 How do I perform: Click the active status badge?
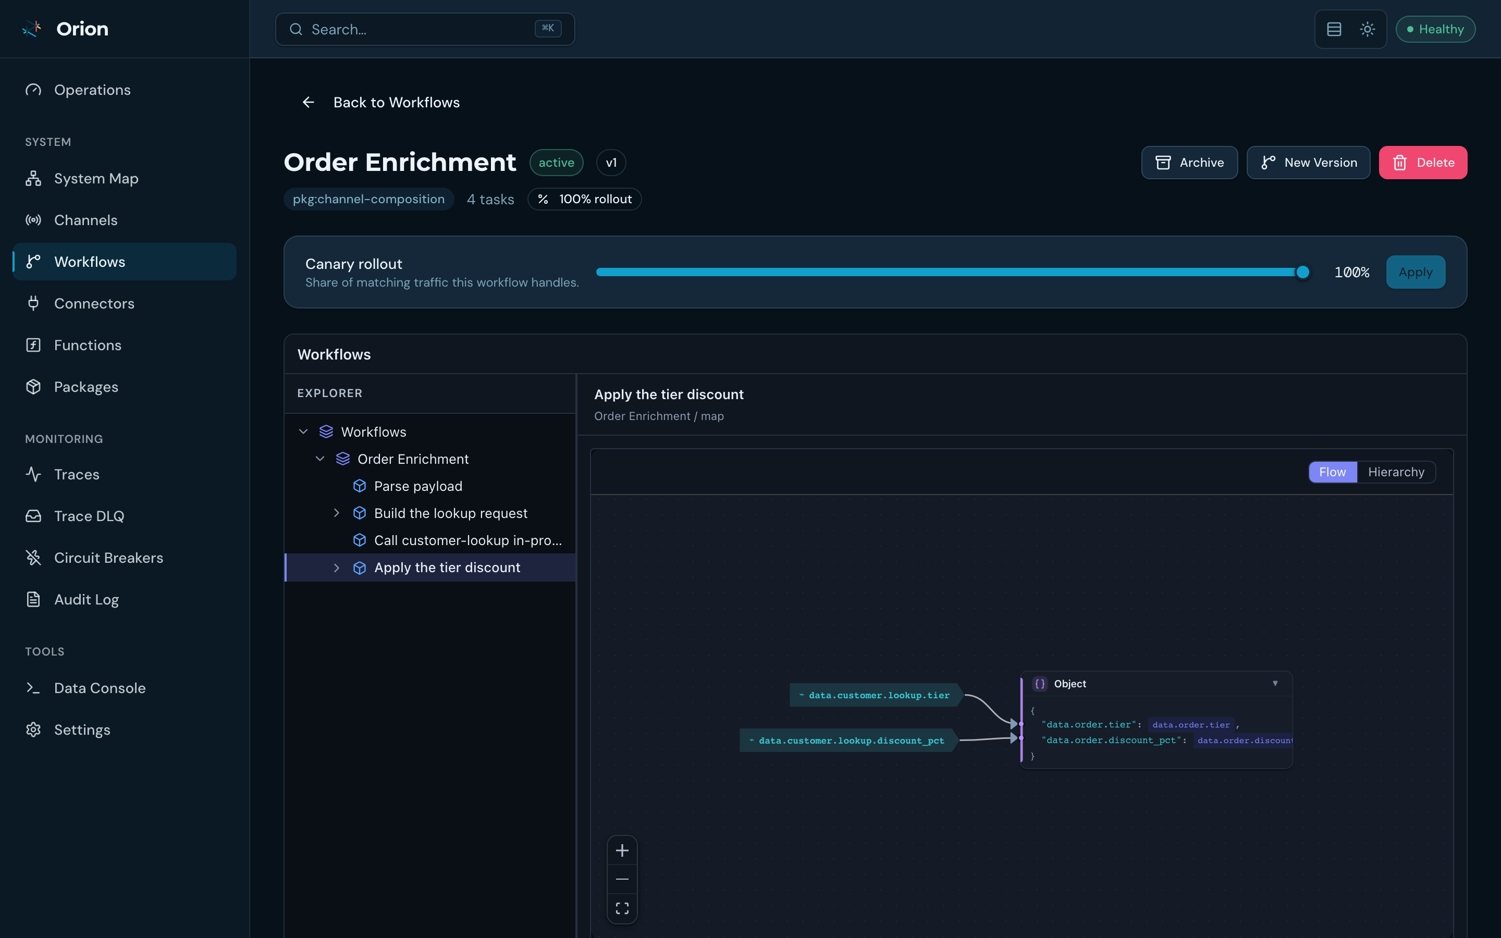coord(557,163)
